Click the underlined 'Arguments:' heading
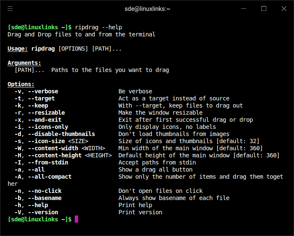 click(x=24, y=63)
